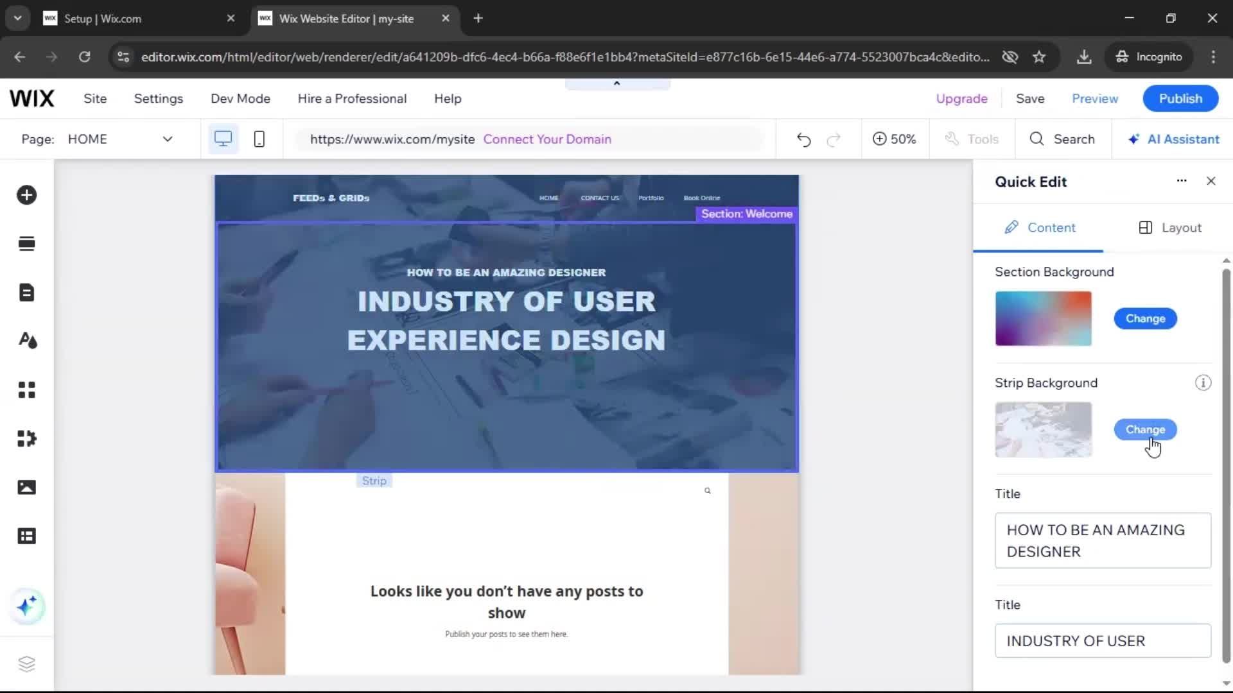Open the Layers icon at bottom left
Viewport: 1233px width, 693px height.
coord(26,663)
